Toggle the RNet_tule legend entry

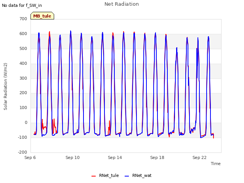105,175
